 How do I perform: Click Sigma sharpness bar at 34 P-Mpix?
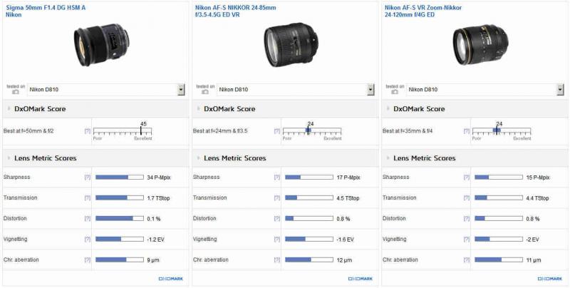point(120,177)
